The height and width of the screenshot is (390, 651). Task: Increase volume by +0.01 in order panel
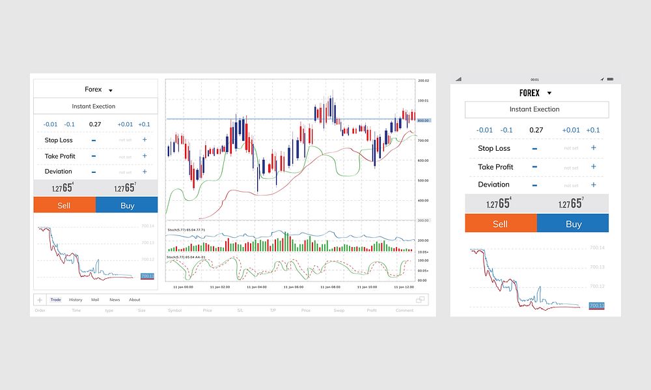[126, 123]
